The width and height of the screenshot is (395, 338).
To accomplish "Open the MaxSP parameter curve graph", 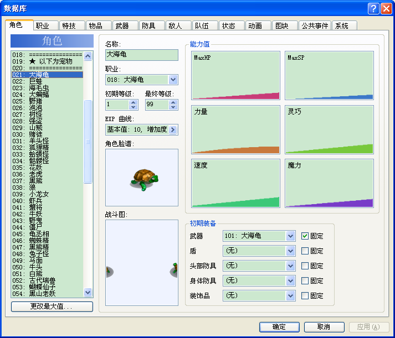I will coord(329,75).
